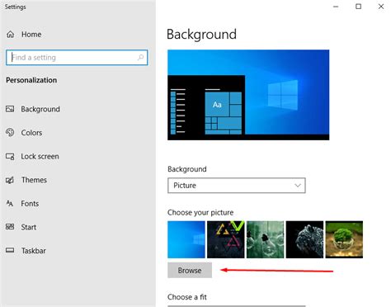Click the Fonts letter icon
The width and height of the screenshot is (391, 307).
[10, 203]
